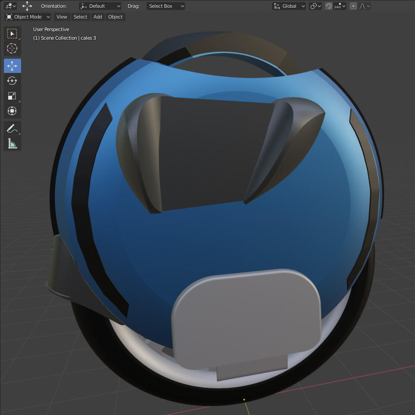This screenshot has width=415, height=415.
Task: Open the Add menu
Action: point(97,17)
